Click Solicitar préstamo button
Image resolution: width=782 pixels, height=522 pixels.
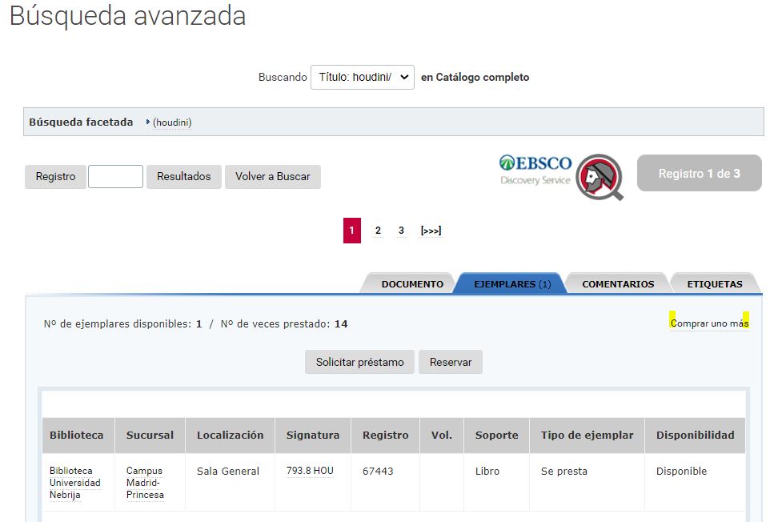[x=359, y=363]
